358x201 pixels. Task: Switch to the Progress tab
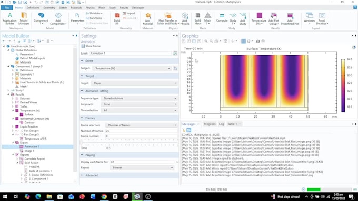210,124
